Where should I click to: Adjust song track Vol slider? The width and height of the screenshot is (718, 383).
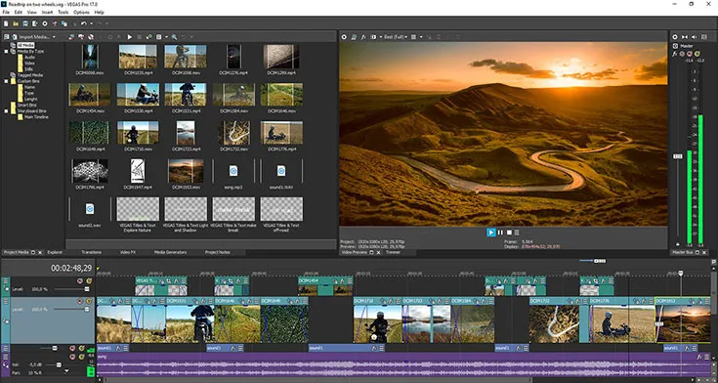pos(59,364)
